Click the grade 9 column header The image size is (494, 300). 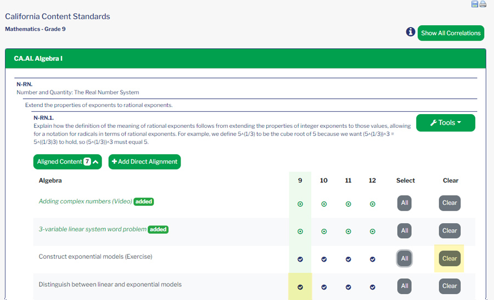tap(300, 180)
